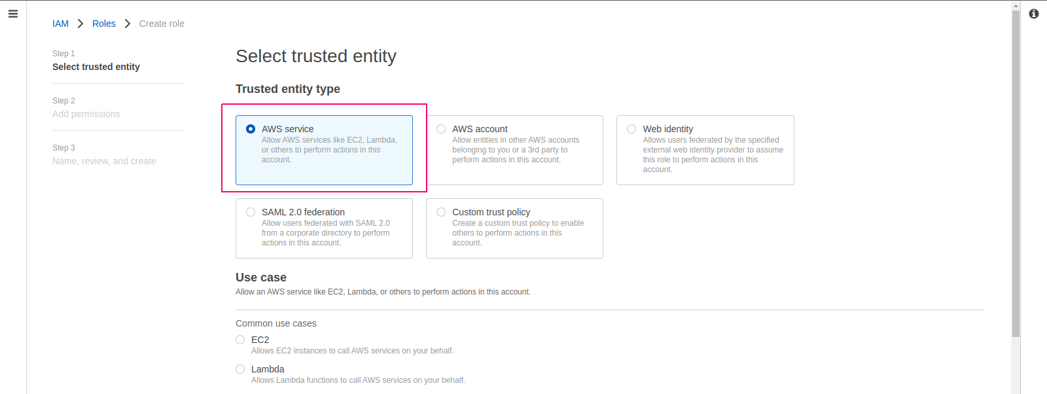Image resolution: width=1047 pixels, height=394 pixels.
Task: Click Step 3 Name, review, and create
Action: pos(104,161)
